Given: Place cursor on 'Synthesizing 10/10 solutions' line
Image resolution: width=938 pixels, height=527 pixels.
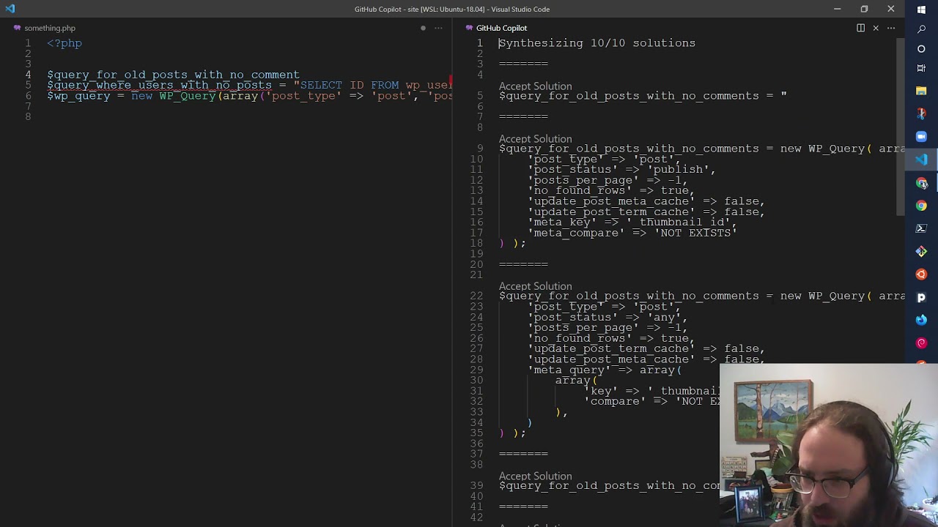Looking at the screenshot, I should pyautogui.click(x=597, y=43).
